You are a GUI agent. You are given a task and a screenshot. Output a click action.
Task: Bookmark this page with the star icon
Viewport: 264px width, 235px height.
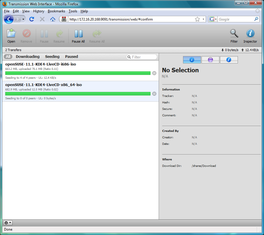click(x=197, y=19)
